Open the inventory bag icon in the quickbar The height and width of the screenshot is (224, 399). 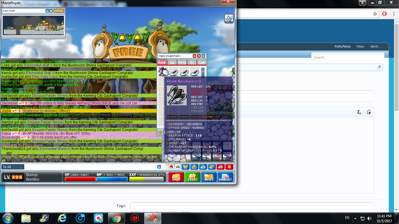(x=194, y=167)
